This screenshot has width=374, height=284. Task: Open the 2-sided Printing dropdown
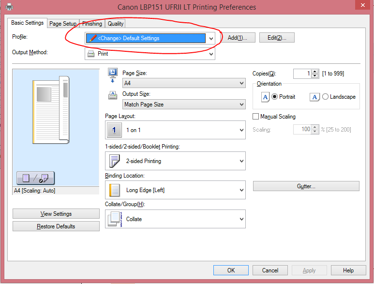pyautogui.click(x=175, y=161)
